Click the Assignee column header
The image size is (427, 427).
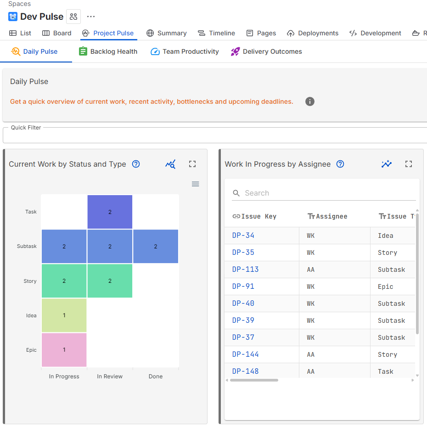point(331,216)
